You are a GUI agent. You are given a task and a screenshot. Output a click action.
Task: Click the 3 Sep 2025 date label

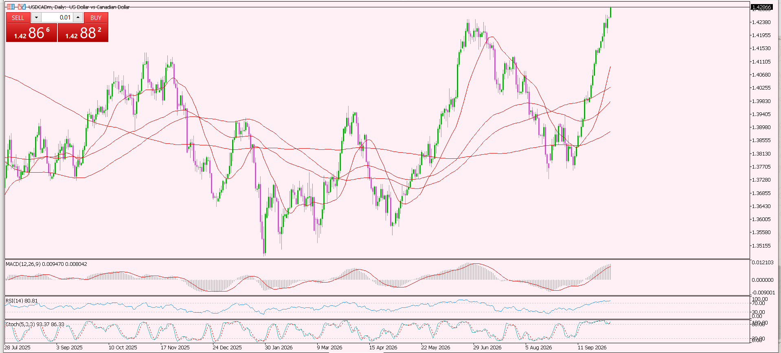(70, 348)
